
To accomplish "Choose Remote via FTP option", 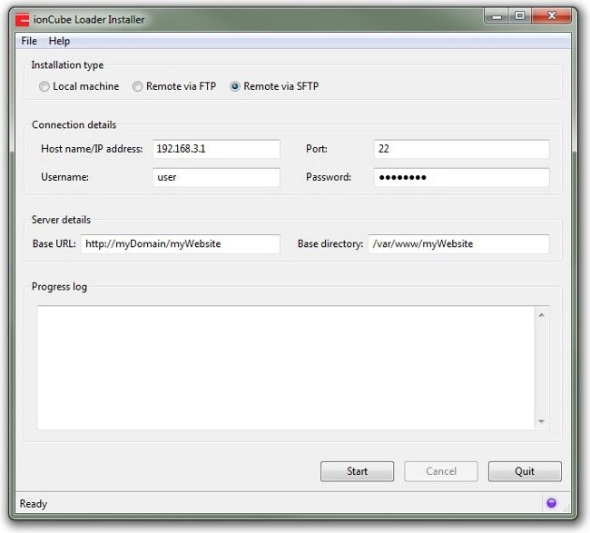I will 138,87.
